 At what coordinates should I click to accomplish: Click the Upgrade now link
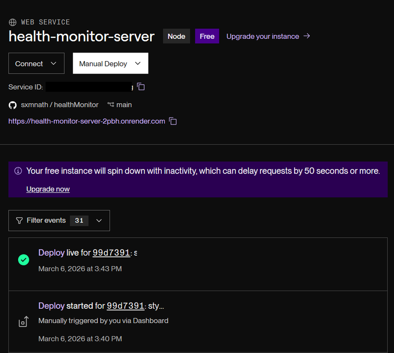tap(48, 189)
